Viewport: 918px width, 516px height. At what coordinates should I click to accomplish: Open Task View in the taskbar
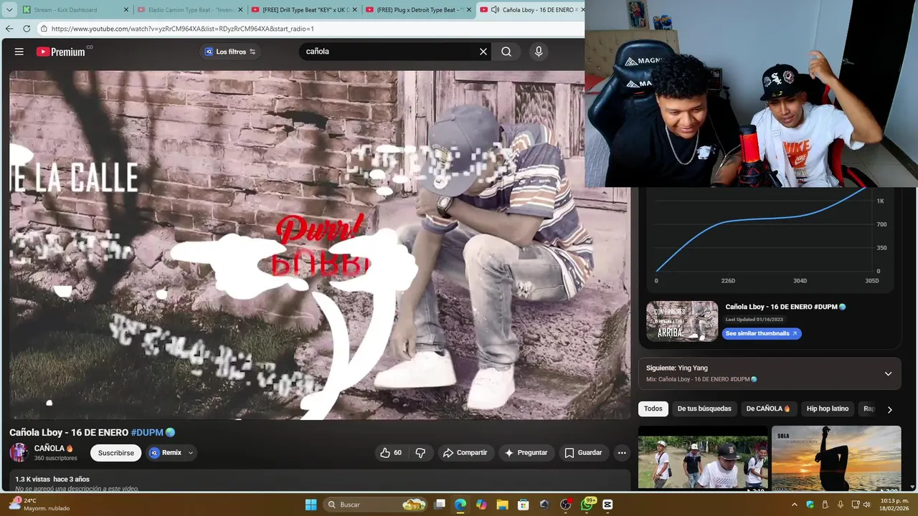[x=440, y=505]
